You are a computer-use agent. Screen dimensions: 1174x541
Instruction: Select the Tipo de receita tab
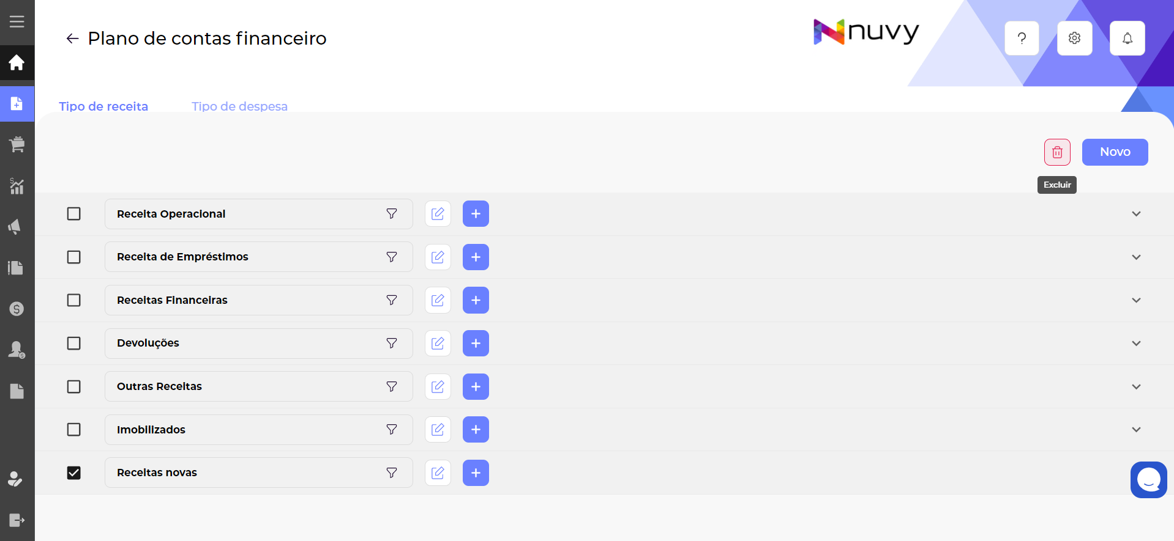coord(103,106)
